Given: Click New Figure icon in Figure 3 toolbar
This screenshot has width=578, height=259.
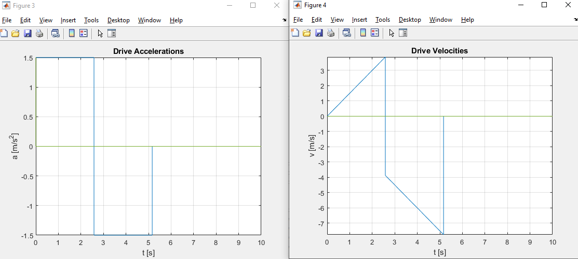Looking at the screenshot, I should (4, 34).
